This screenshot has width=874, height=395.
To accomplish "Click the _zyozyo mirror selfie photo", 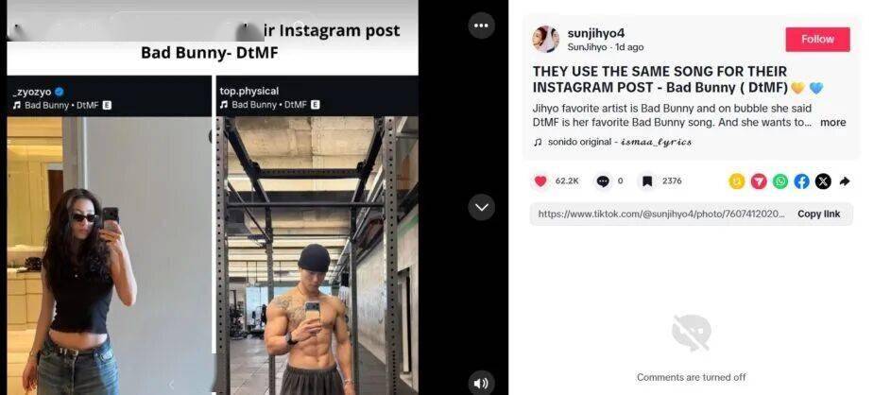I will tap(110, 255).
